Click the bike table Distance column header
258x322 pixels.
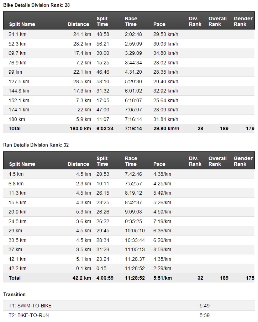click(x=78, y=24)
